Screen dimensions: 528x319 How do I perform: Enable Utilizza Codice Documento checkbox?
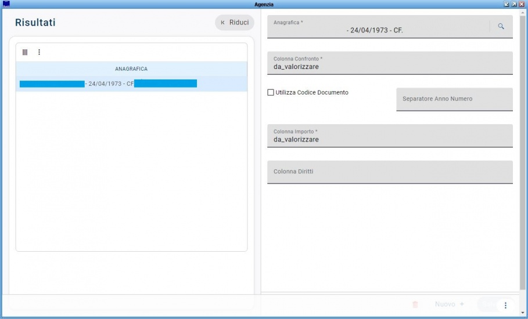(271, 92)
